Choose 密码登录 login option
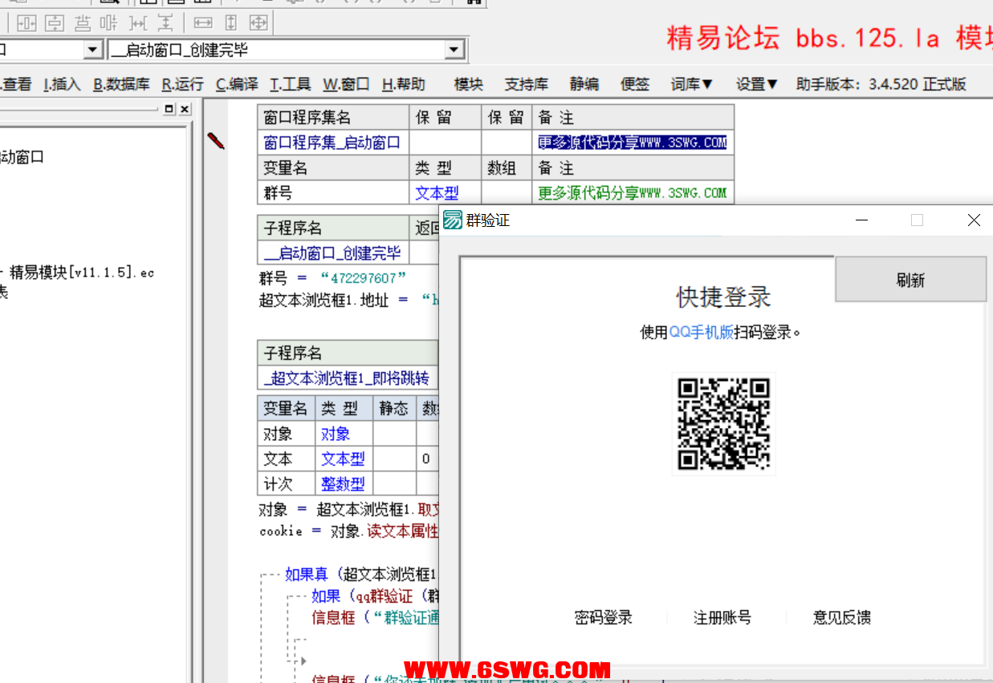Screen dimensions: 993x683 tap(603, 617)
